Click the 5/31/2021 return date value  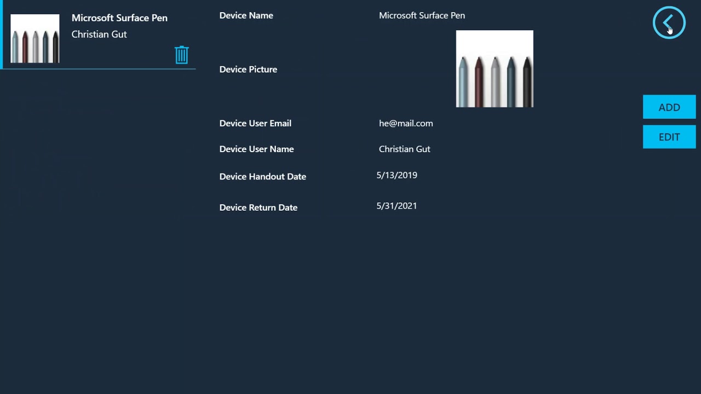[397, 206]
